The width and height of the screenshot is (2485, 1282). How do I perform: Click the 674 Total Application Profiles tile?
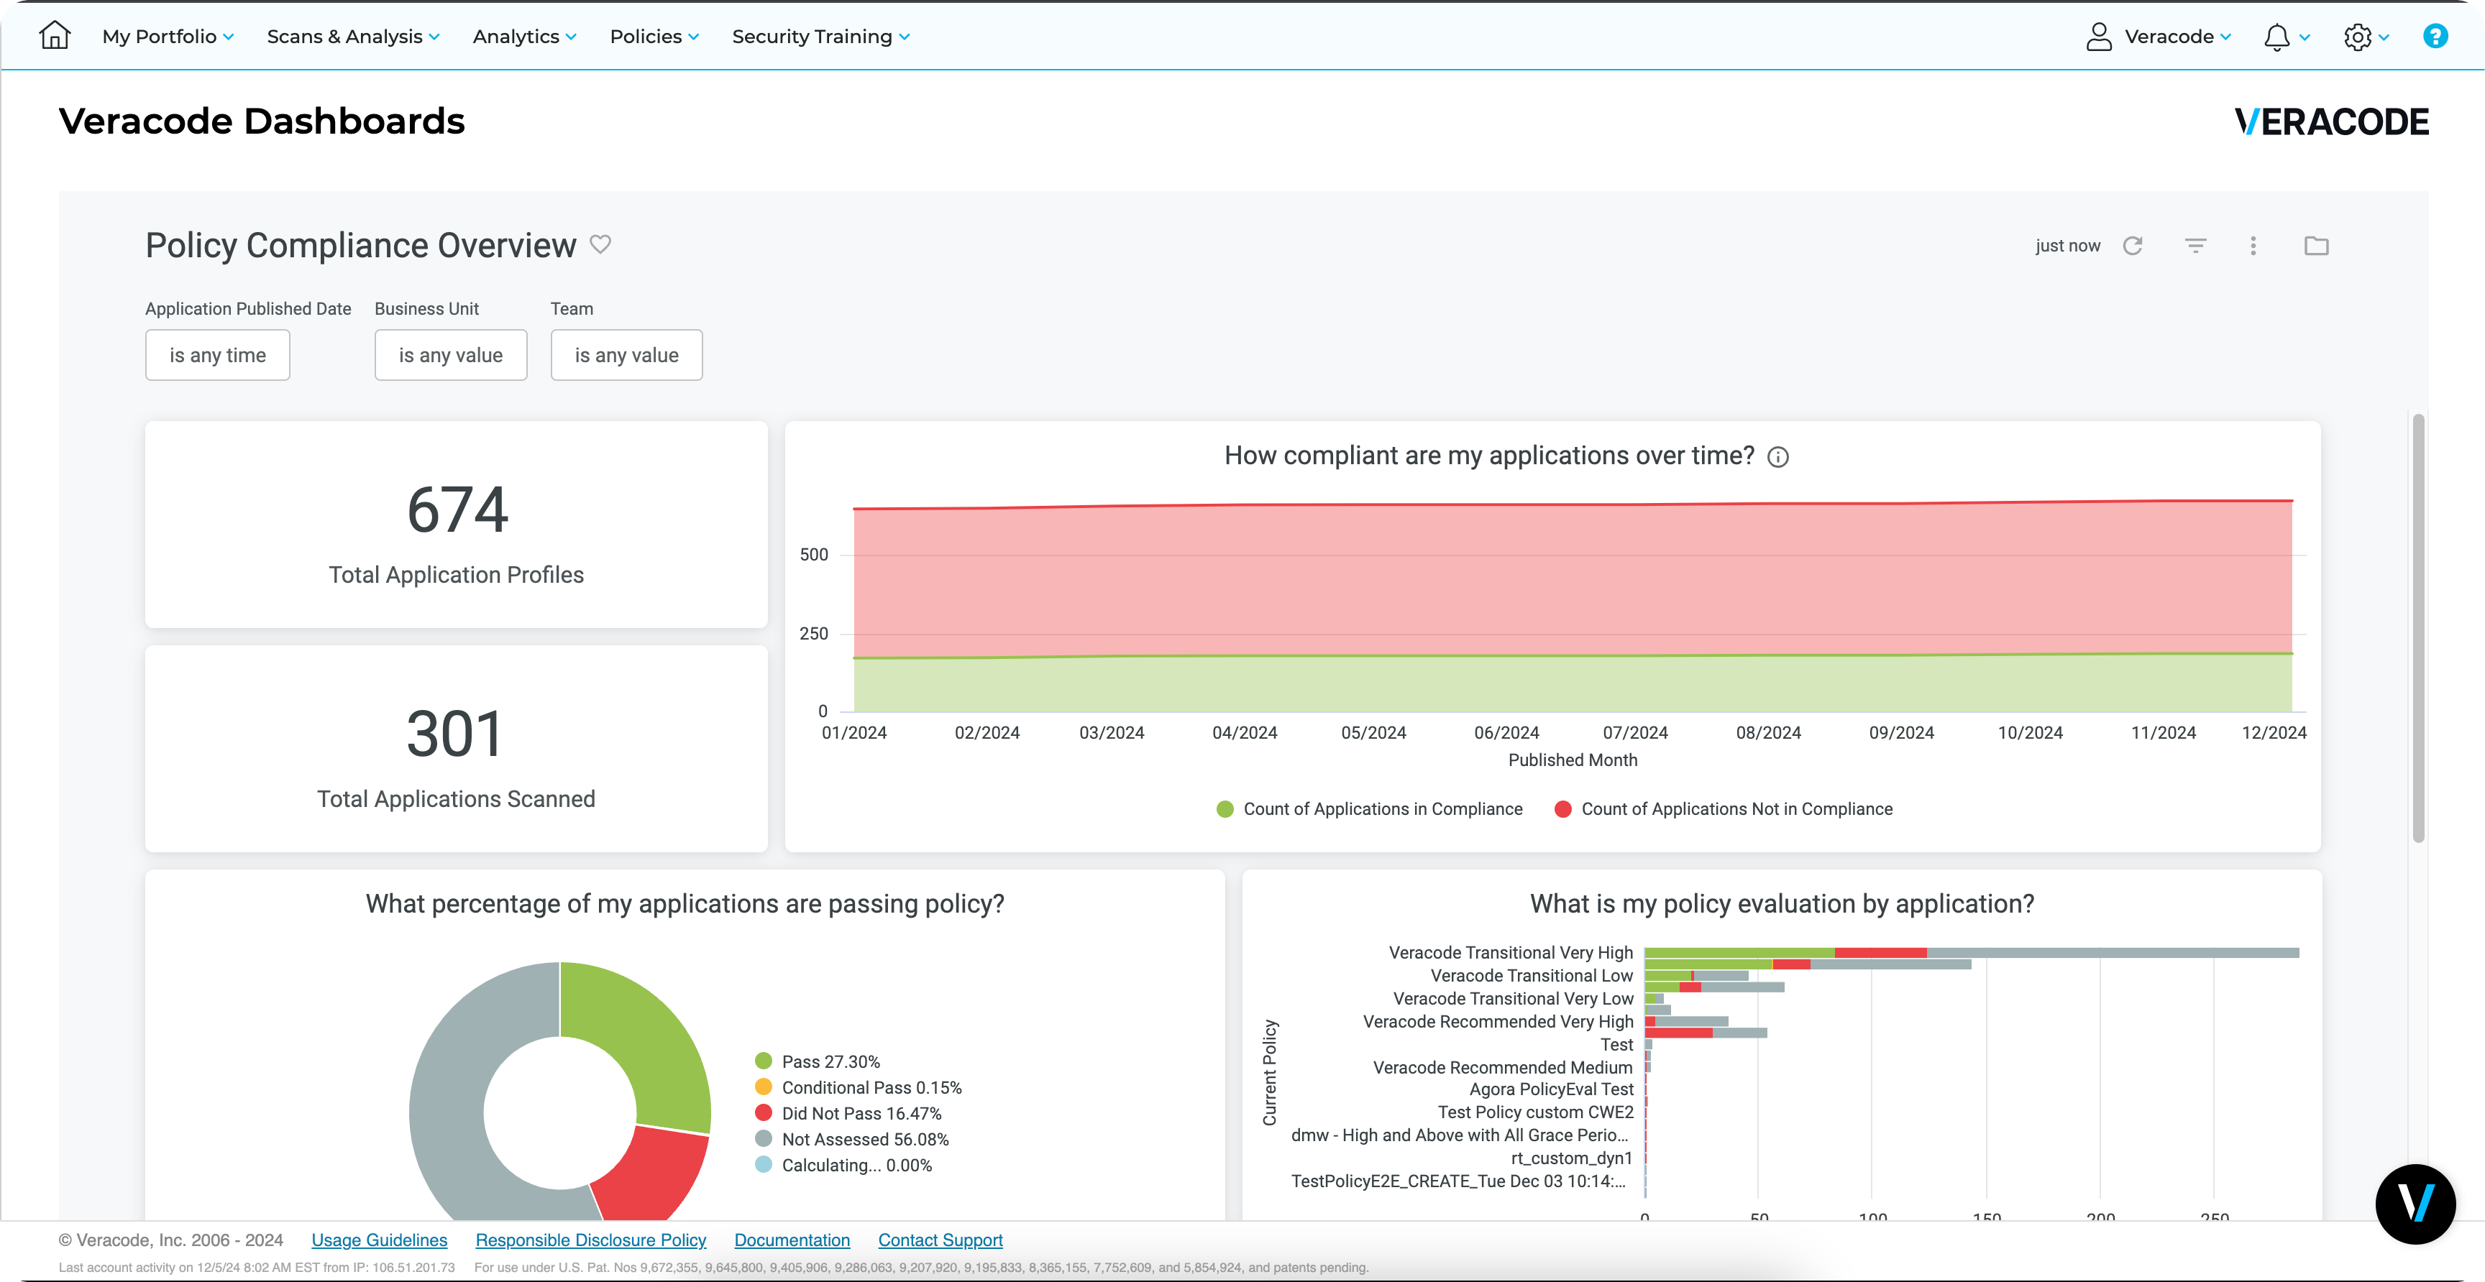point(457,525)
